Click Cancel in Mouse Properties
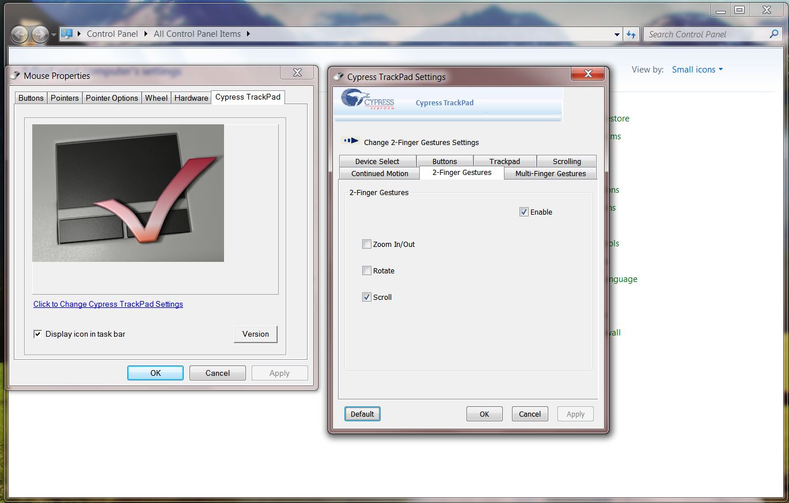The height and width of the screenshot is (503, 789). click(x=218, y=373)
